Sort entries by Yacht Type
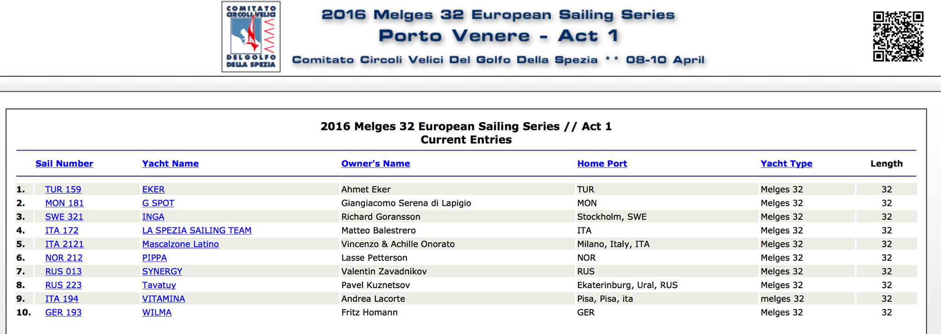Image resolution: width=941 pixels, height=334 pixels. point(786,164)
